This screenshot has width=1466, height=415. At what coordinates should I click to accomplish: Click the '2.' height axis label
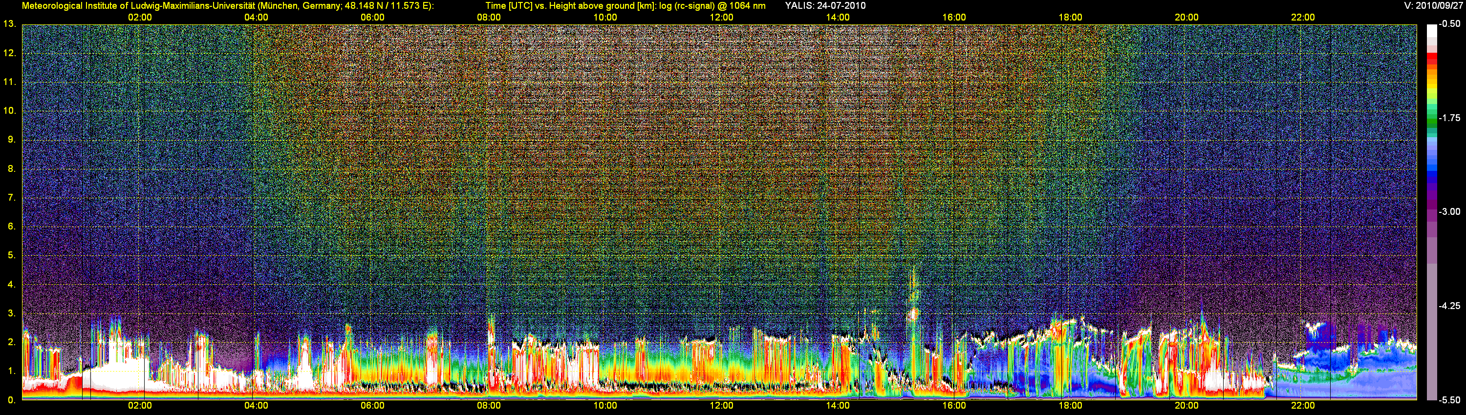coord(11,342)
